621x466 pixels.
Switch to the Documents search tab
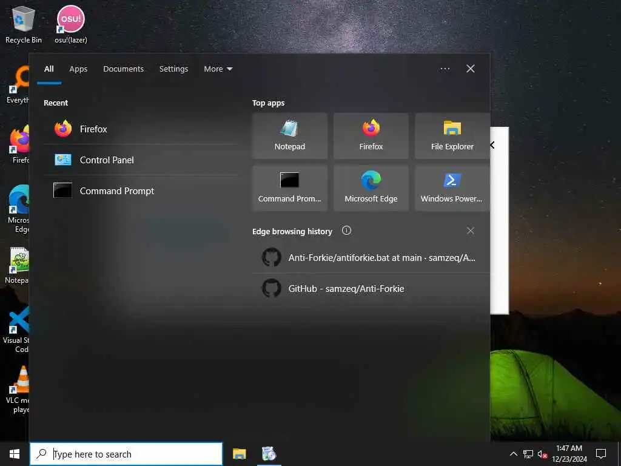[124, 69]
